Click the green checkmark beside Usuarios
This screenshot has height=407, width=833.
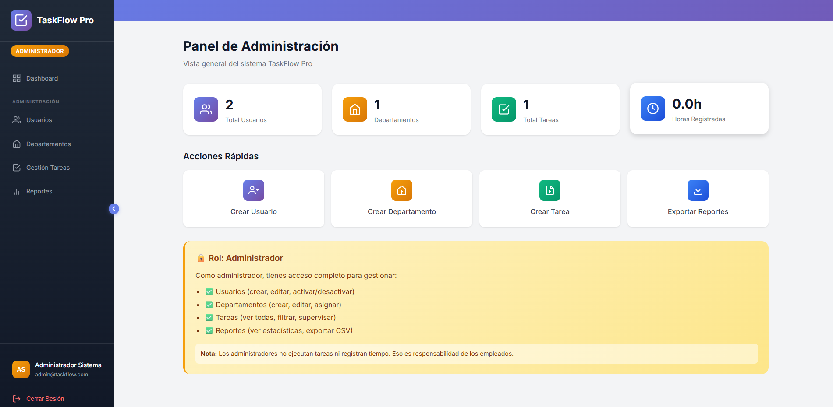(209, 292)
